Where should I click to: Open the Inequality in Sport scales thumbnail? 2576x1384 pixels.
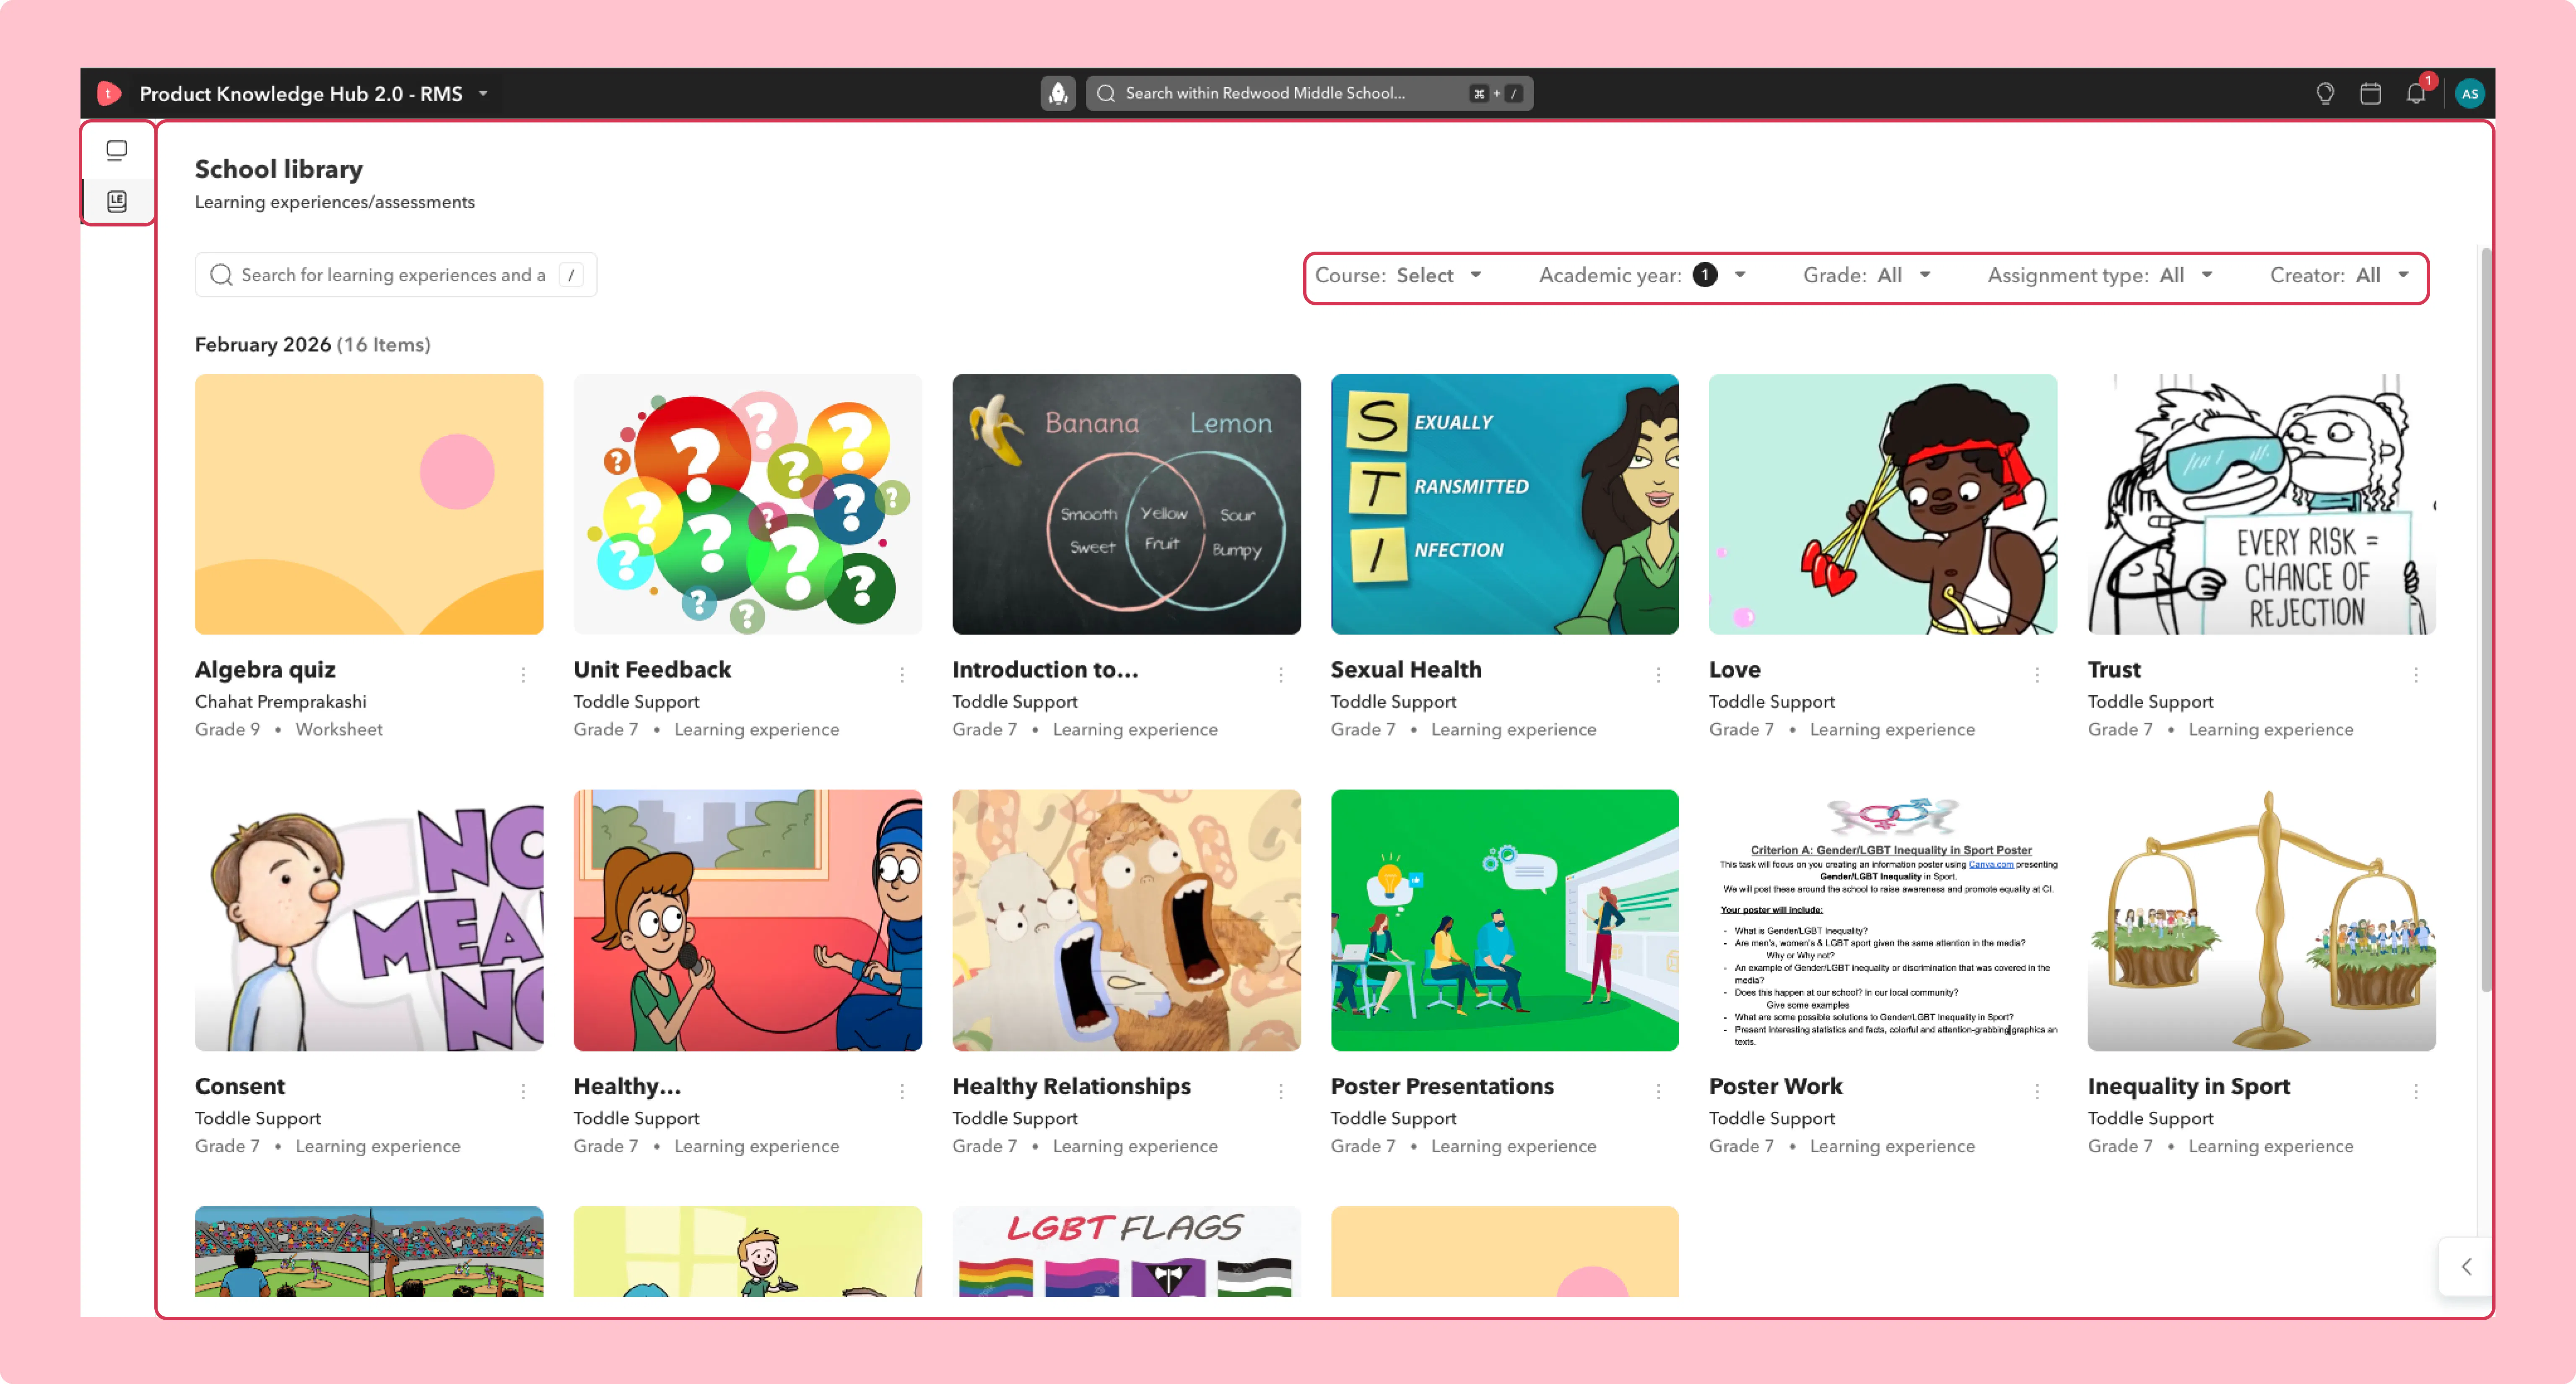(x=2262, y=920)
